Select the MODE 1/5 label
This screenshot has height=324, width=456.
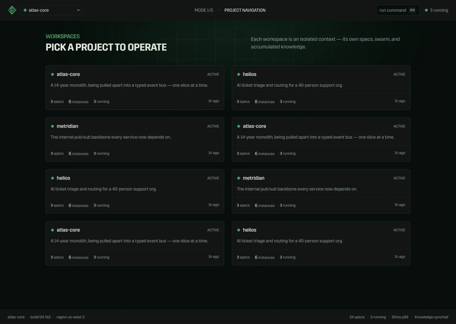pos(204,10)
